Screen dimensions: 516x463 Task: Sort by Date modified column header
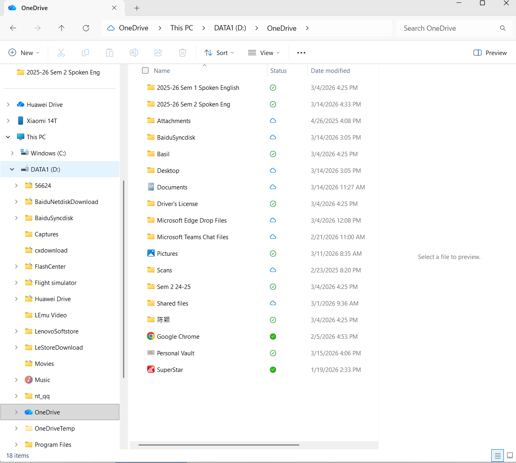[330, 70]
